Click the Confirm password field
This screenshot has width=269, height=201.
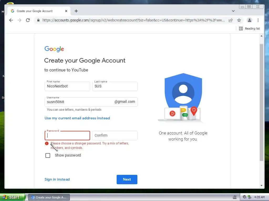pos(115,136)
